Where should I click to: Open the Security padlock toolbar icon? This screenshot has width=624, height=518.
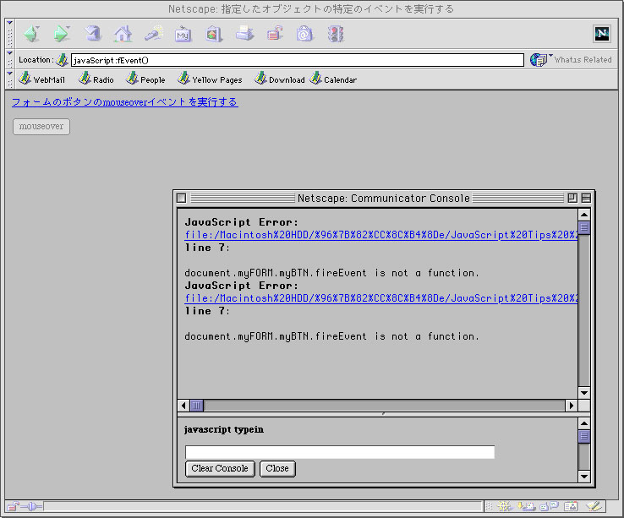(x=275, y=34)
